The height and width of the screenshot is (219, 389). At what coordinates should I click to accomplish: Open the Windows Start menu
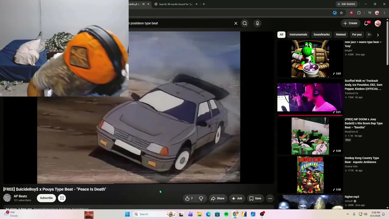point(127,214)
